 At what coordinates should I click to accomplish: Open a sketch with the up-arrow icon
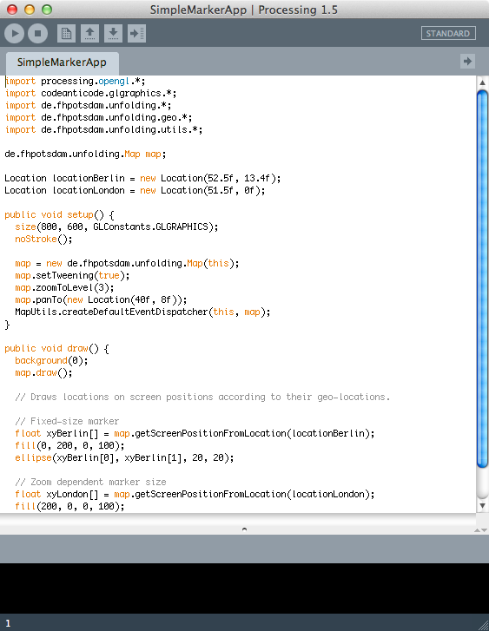[x=89, y=33]
